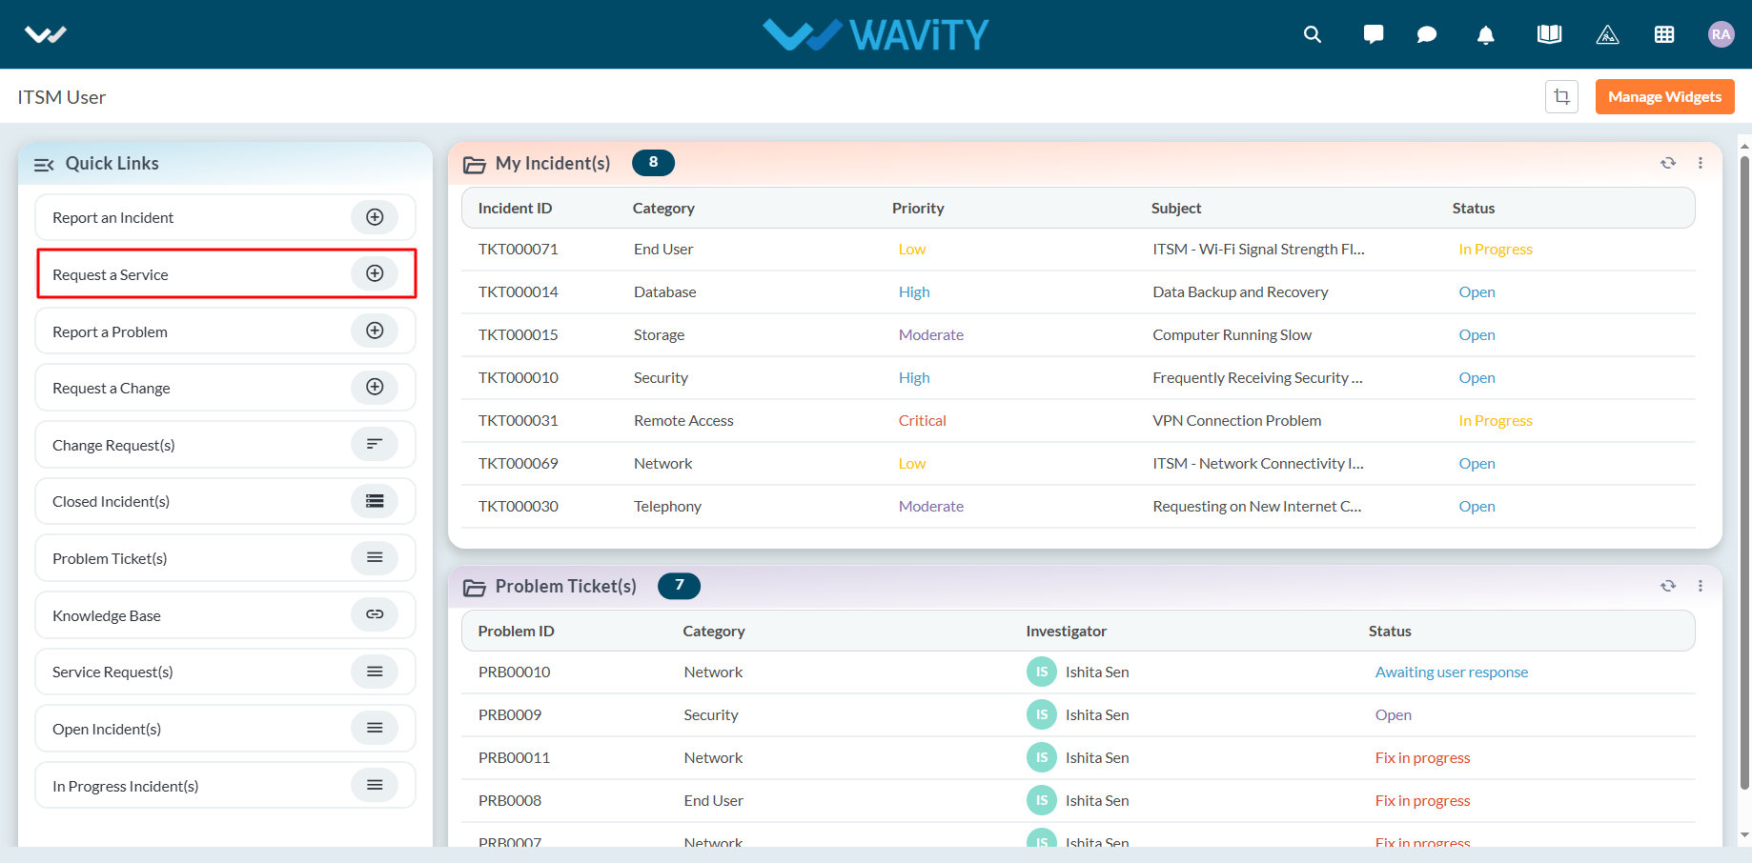Refresh the My Incident(s) widget
The image size is (1752, 863).
(1668, 163)
